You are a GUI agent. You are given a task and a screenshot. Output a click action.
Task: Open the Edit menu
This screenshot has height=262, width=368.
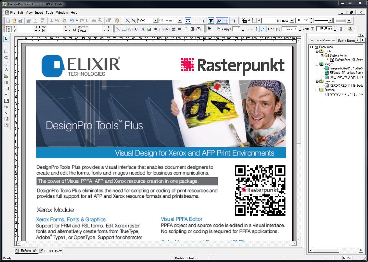pyautogui.click(x=20, y=13)
